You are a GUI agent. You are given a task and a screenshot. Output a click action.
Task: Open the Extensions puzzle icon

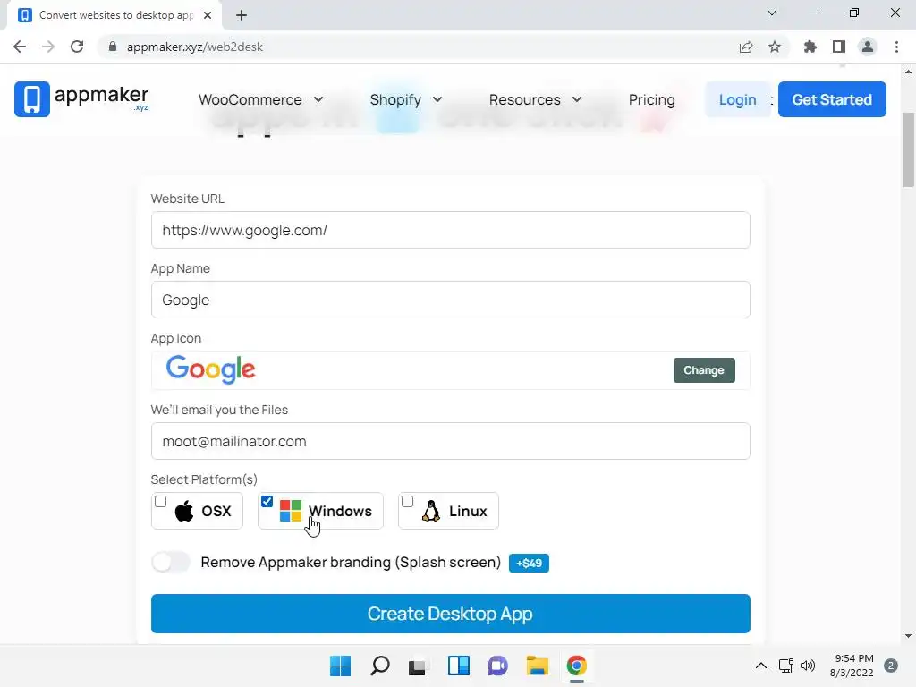(x=810, y=47)
